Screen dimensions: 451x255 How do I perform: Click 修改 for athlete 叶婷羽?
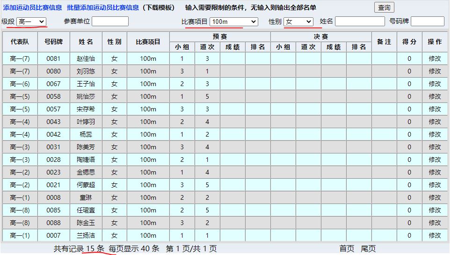click(435, 122)
